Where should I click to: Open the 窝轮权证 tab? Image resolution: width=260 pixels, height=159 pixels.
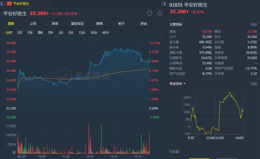point(77,23)
